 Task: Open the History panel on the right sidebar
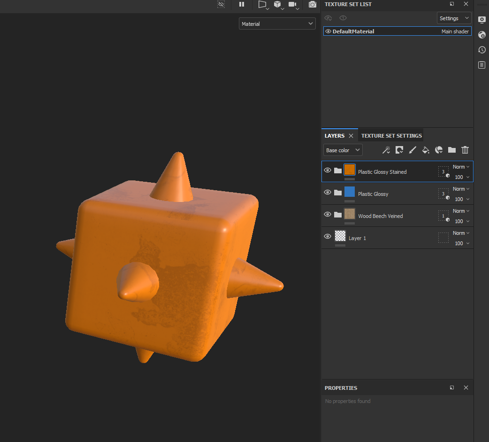[481, 50]
